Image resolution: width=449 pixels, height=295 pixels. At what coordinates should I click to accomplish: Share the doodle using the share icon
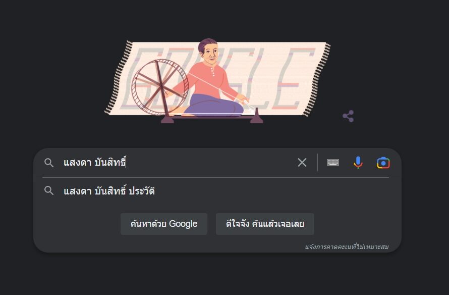(x=348, y=116)
